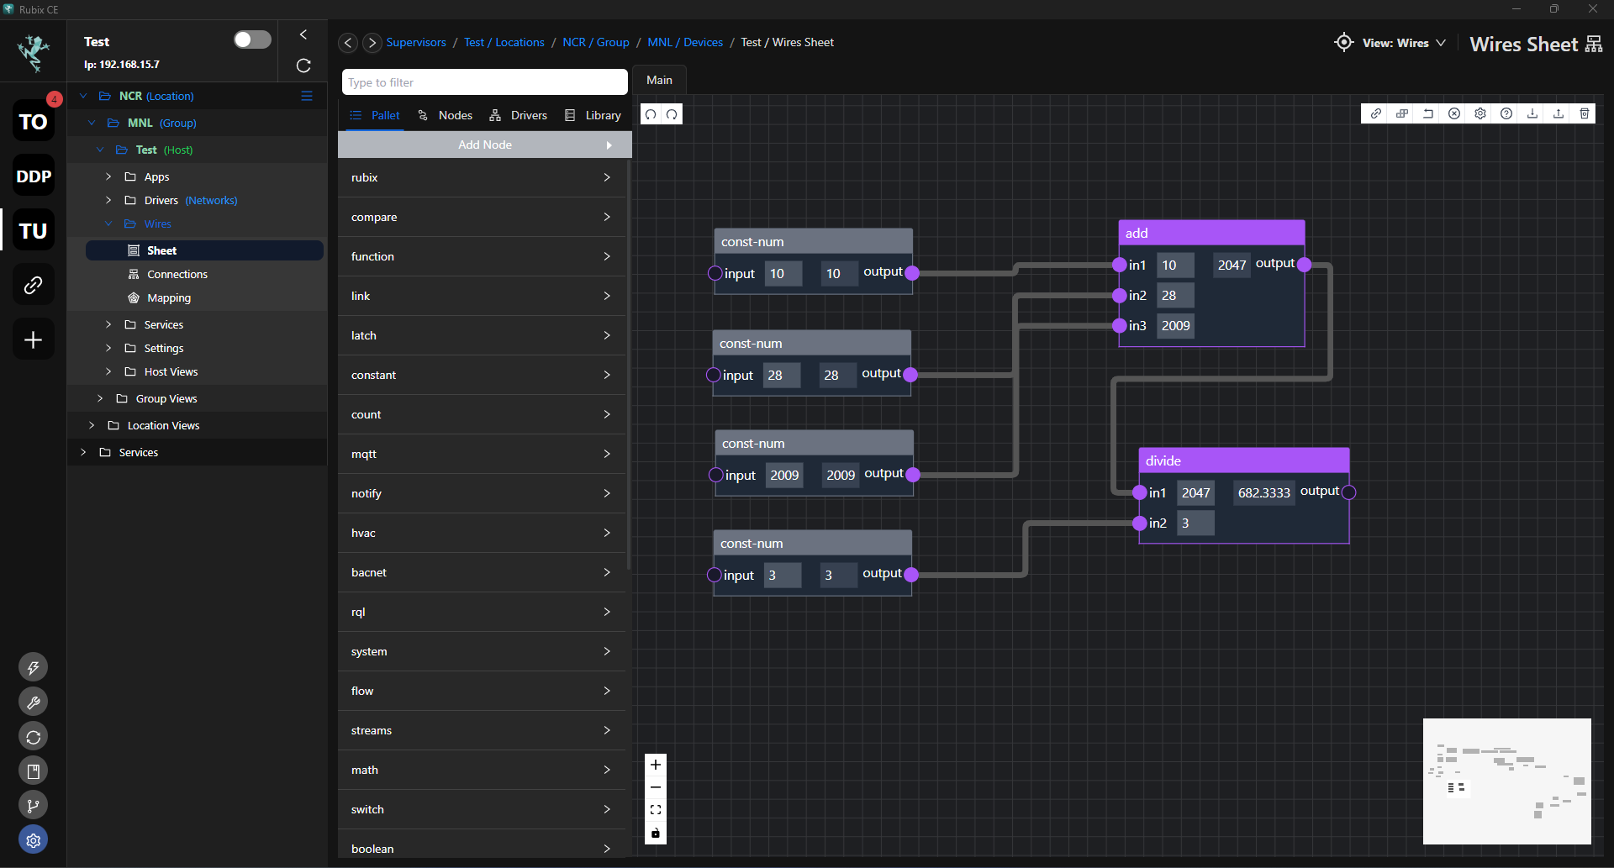The height and width of the screenshot is (868, 1614).
Task: Click the blocks icon in canvas toolbar
Action: (1401, 113)
